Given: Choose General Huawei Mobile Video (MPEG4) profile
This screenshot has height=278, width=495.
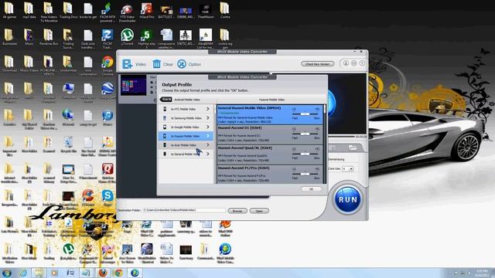Looking at the screenshot, I should click(270, 114).
